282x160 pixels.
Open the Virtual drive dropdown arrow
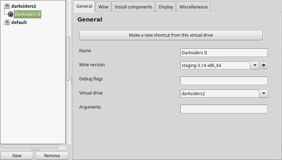[263, 93]
